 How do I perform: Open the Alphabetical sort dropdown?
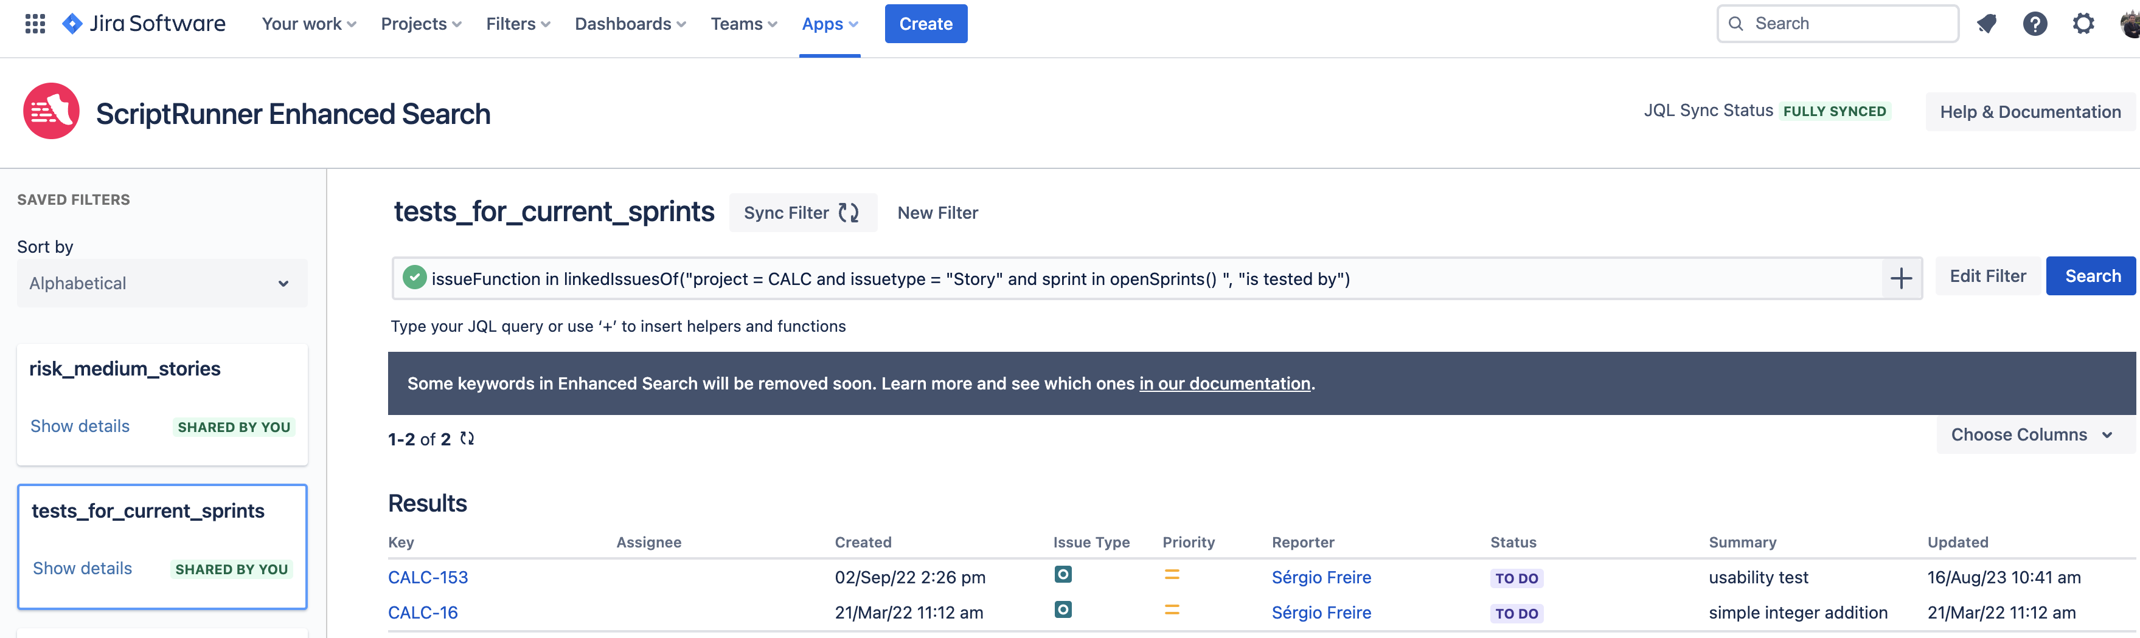point(162,284)
